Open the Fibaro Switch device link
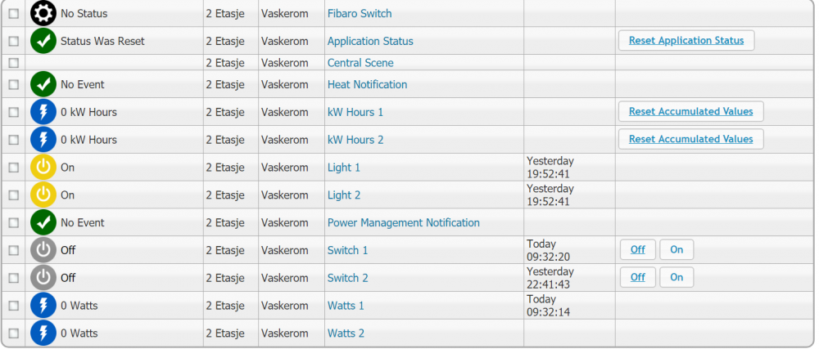Image resolution: width=819 pixels, height=349 pixels. (x=360, y=14)
